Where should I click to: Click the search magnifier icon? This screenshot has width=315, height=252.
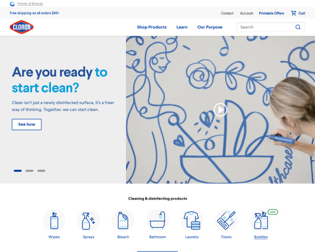[x=298, y=27]
